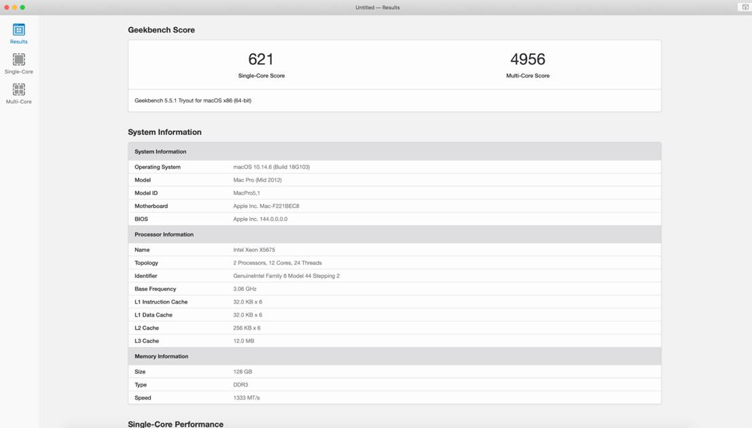The width and height of the screenshot is (752, 428).
Task: Open the Single-Core section from the sidebar
Action: click(x=19, y=64)
